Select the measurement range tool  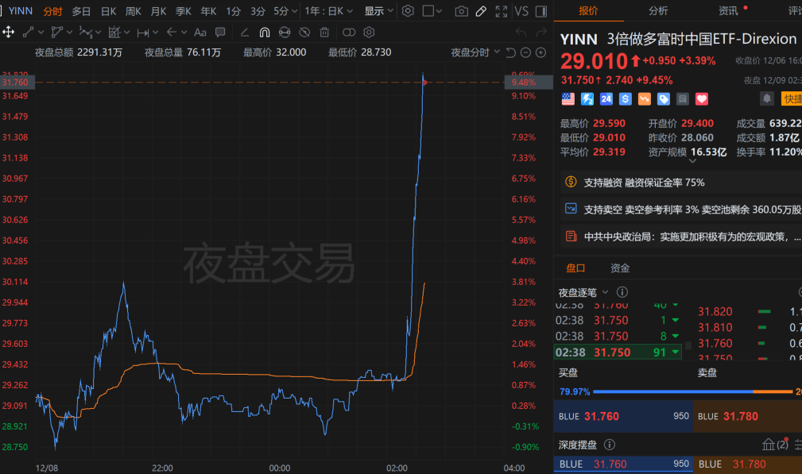tap(143, 33)
